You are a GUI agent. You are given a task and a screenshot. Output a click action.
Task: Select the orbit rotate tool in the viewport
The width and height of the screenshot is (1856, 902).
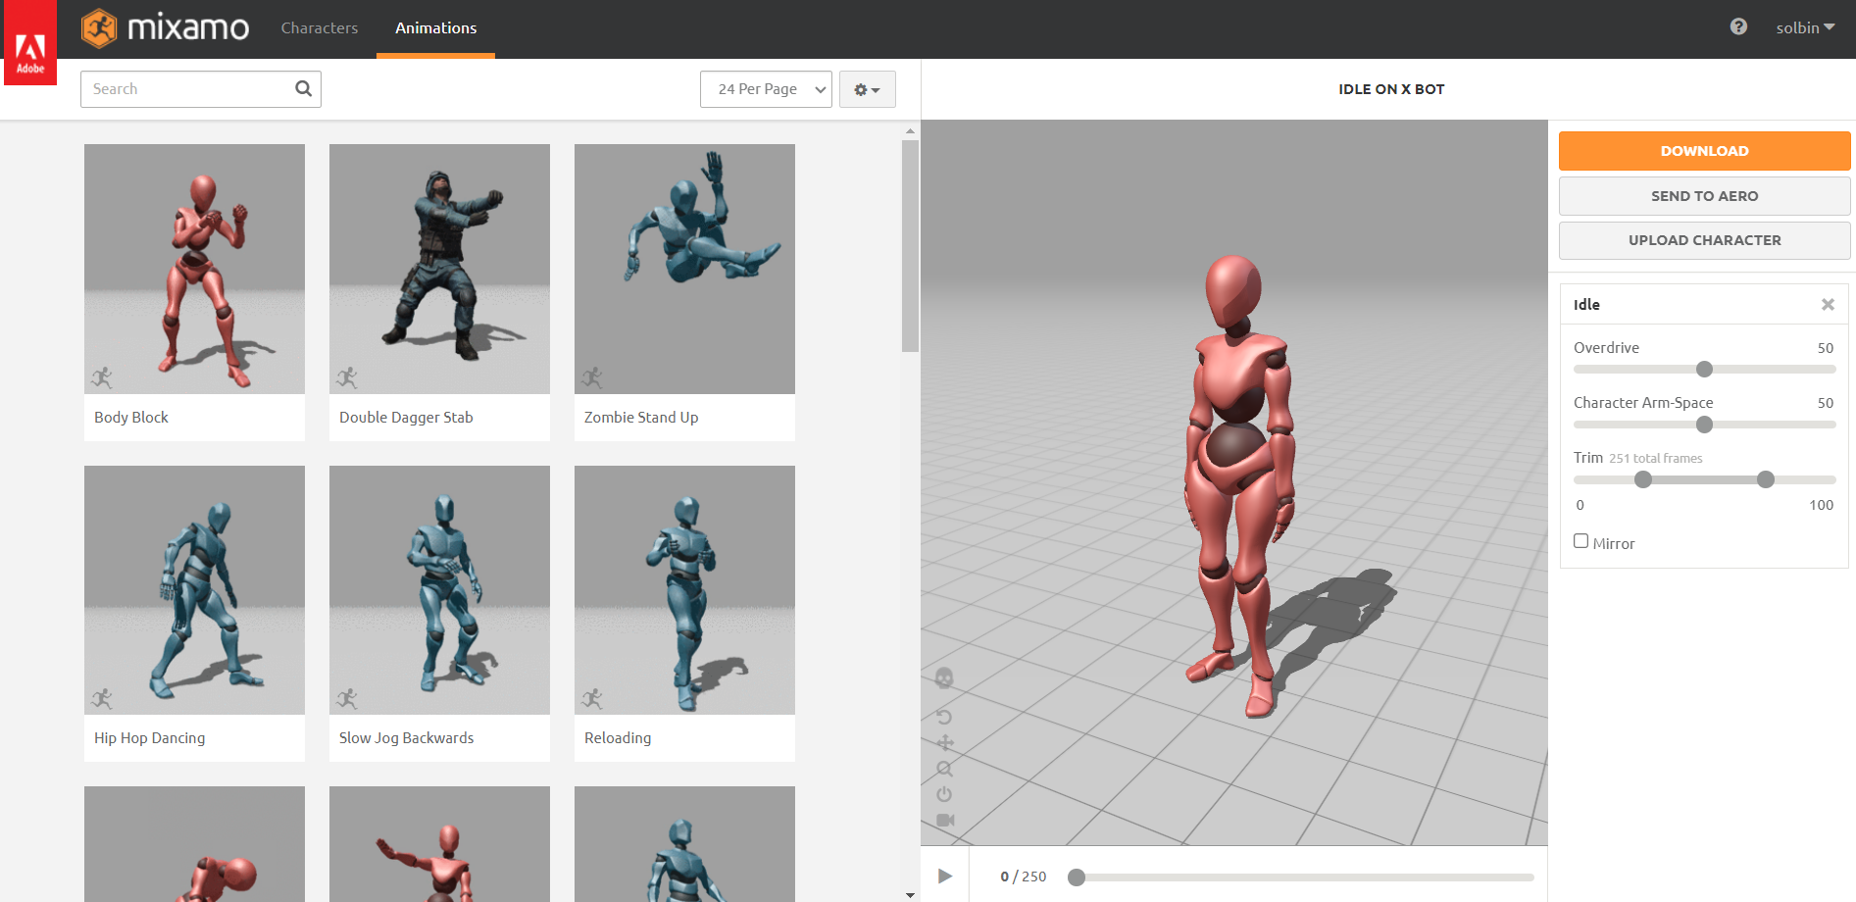944,718
